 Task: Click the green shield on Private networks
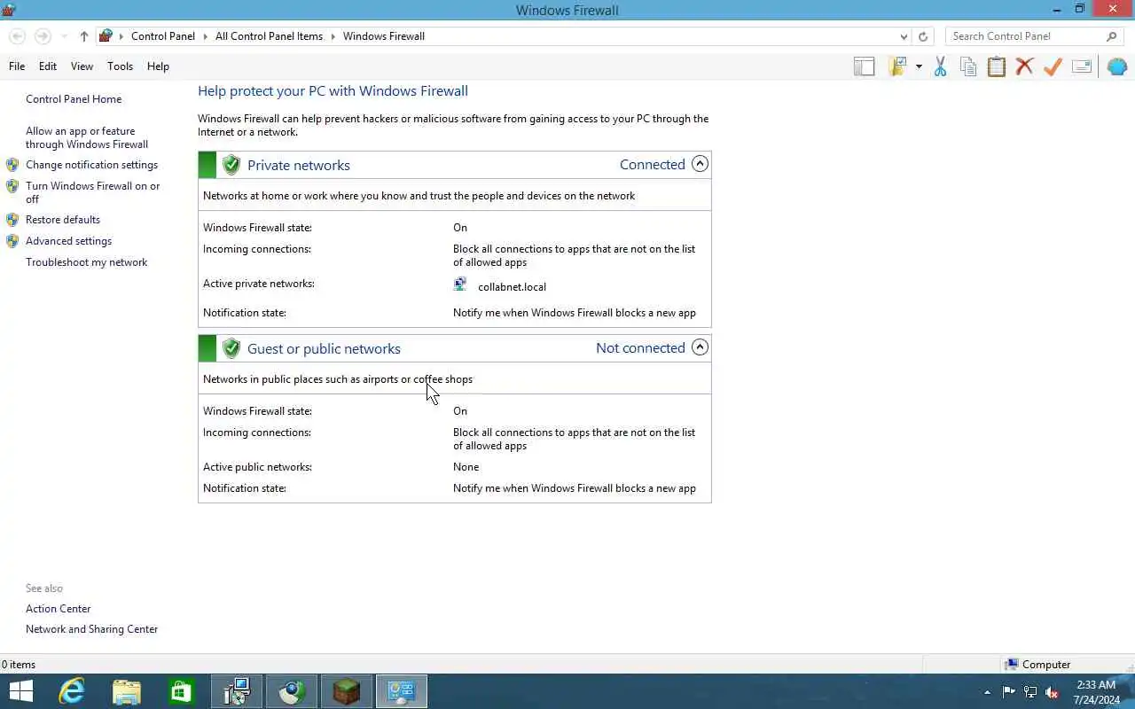point(231,165)
